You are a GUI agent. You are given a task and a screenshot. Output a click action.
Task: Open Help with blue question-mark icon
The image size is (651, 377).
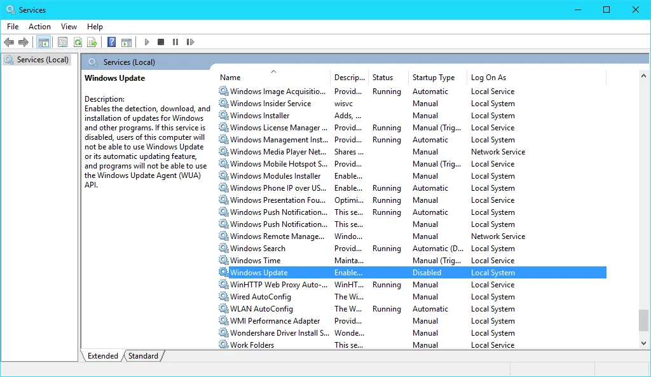[x=112, y=43]
